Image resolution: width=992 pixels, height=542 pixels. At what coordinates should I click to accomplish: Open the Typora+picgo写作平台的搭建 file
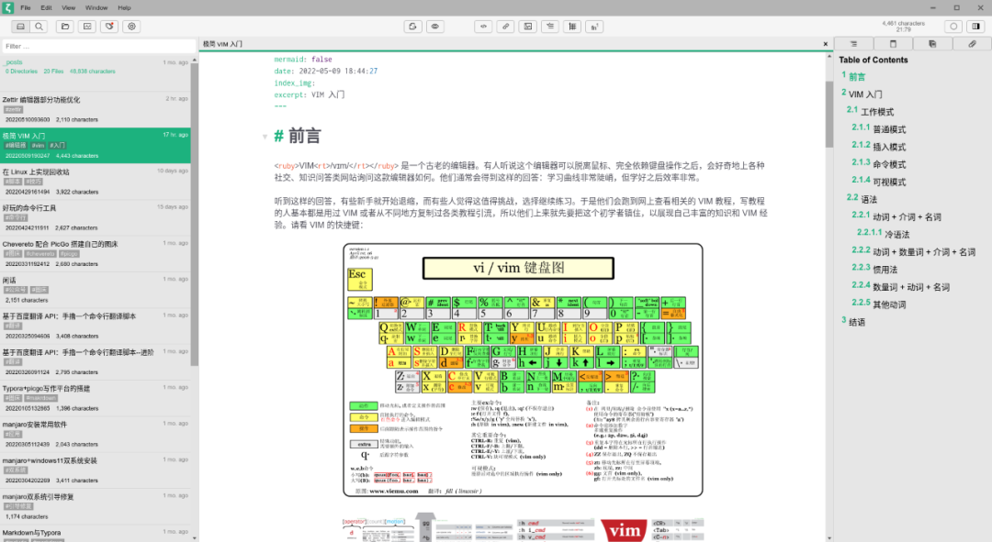pos(95,397)
